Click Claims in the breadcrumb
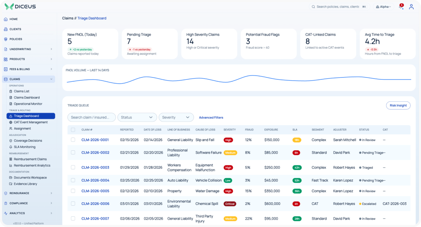Viewport: 421px width, 227px height. (68, 18)
